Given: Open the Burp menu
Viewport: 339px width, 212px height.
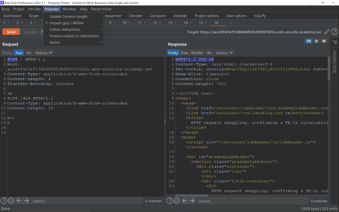Looking at the screenshot, I should coord(6,9).
